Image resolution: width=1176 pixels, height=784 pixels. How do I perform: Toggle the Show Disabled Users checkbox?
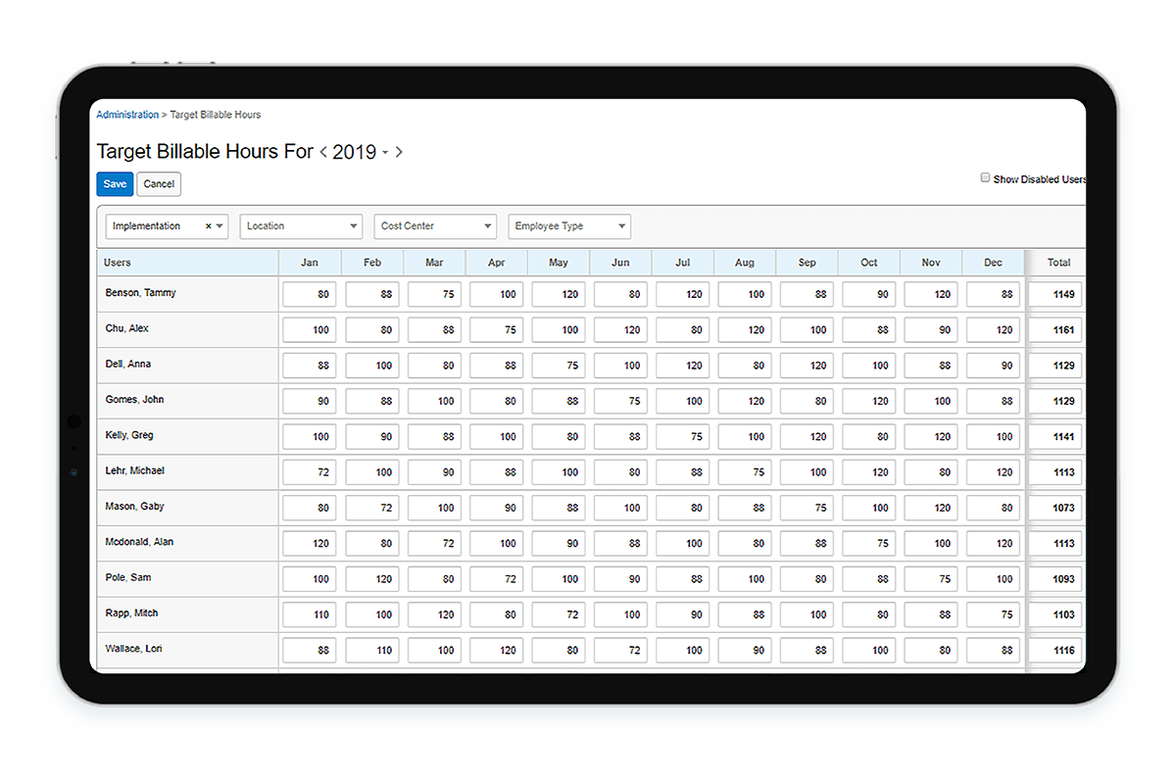(986, 178)
